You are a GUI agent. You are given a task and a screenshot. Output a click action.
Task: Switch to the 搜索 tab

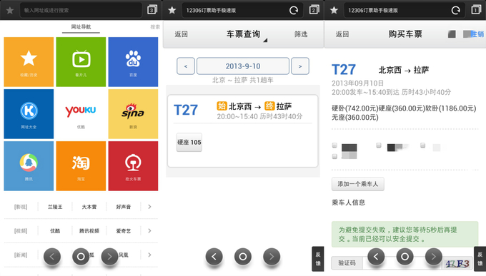point(155,27)
